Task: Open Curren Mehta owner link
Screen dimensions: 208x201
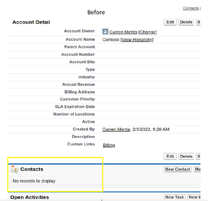Action: point(123,32)
